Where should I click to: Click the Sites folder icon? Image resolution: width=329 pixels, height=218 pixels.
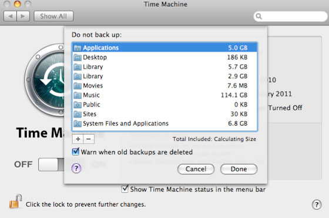pos(78,114)
